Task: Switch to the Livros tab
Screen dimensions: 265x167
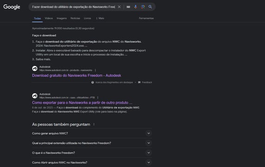Action: click(x=88, y=18)
